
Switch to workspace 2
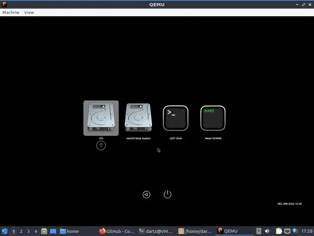21,231
